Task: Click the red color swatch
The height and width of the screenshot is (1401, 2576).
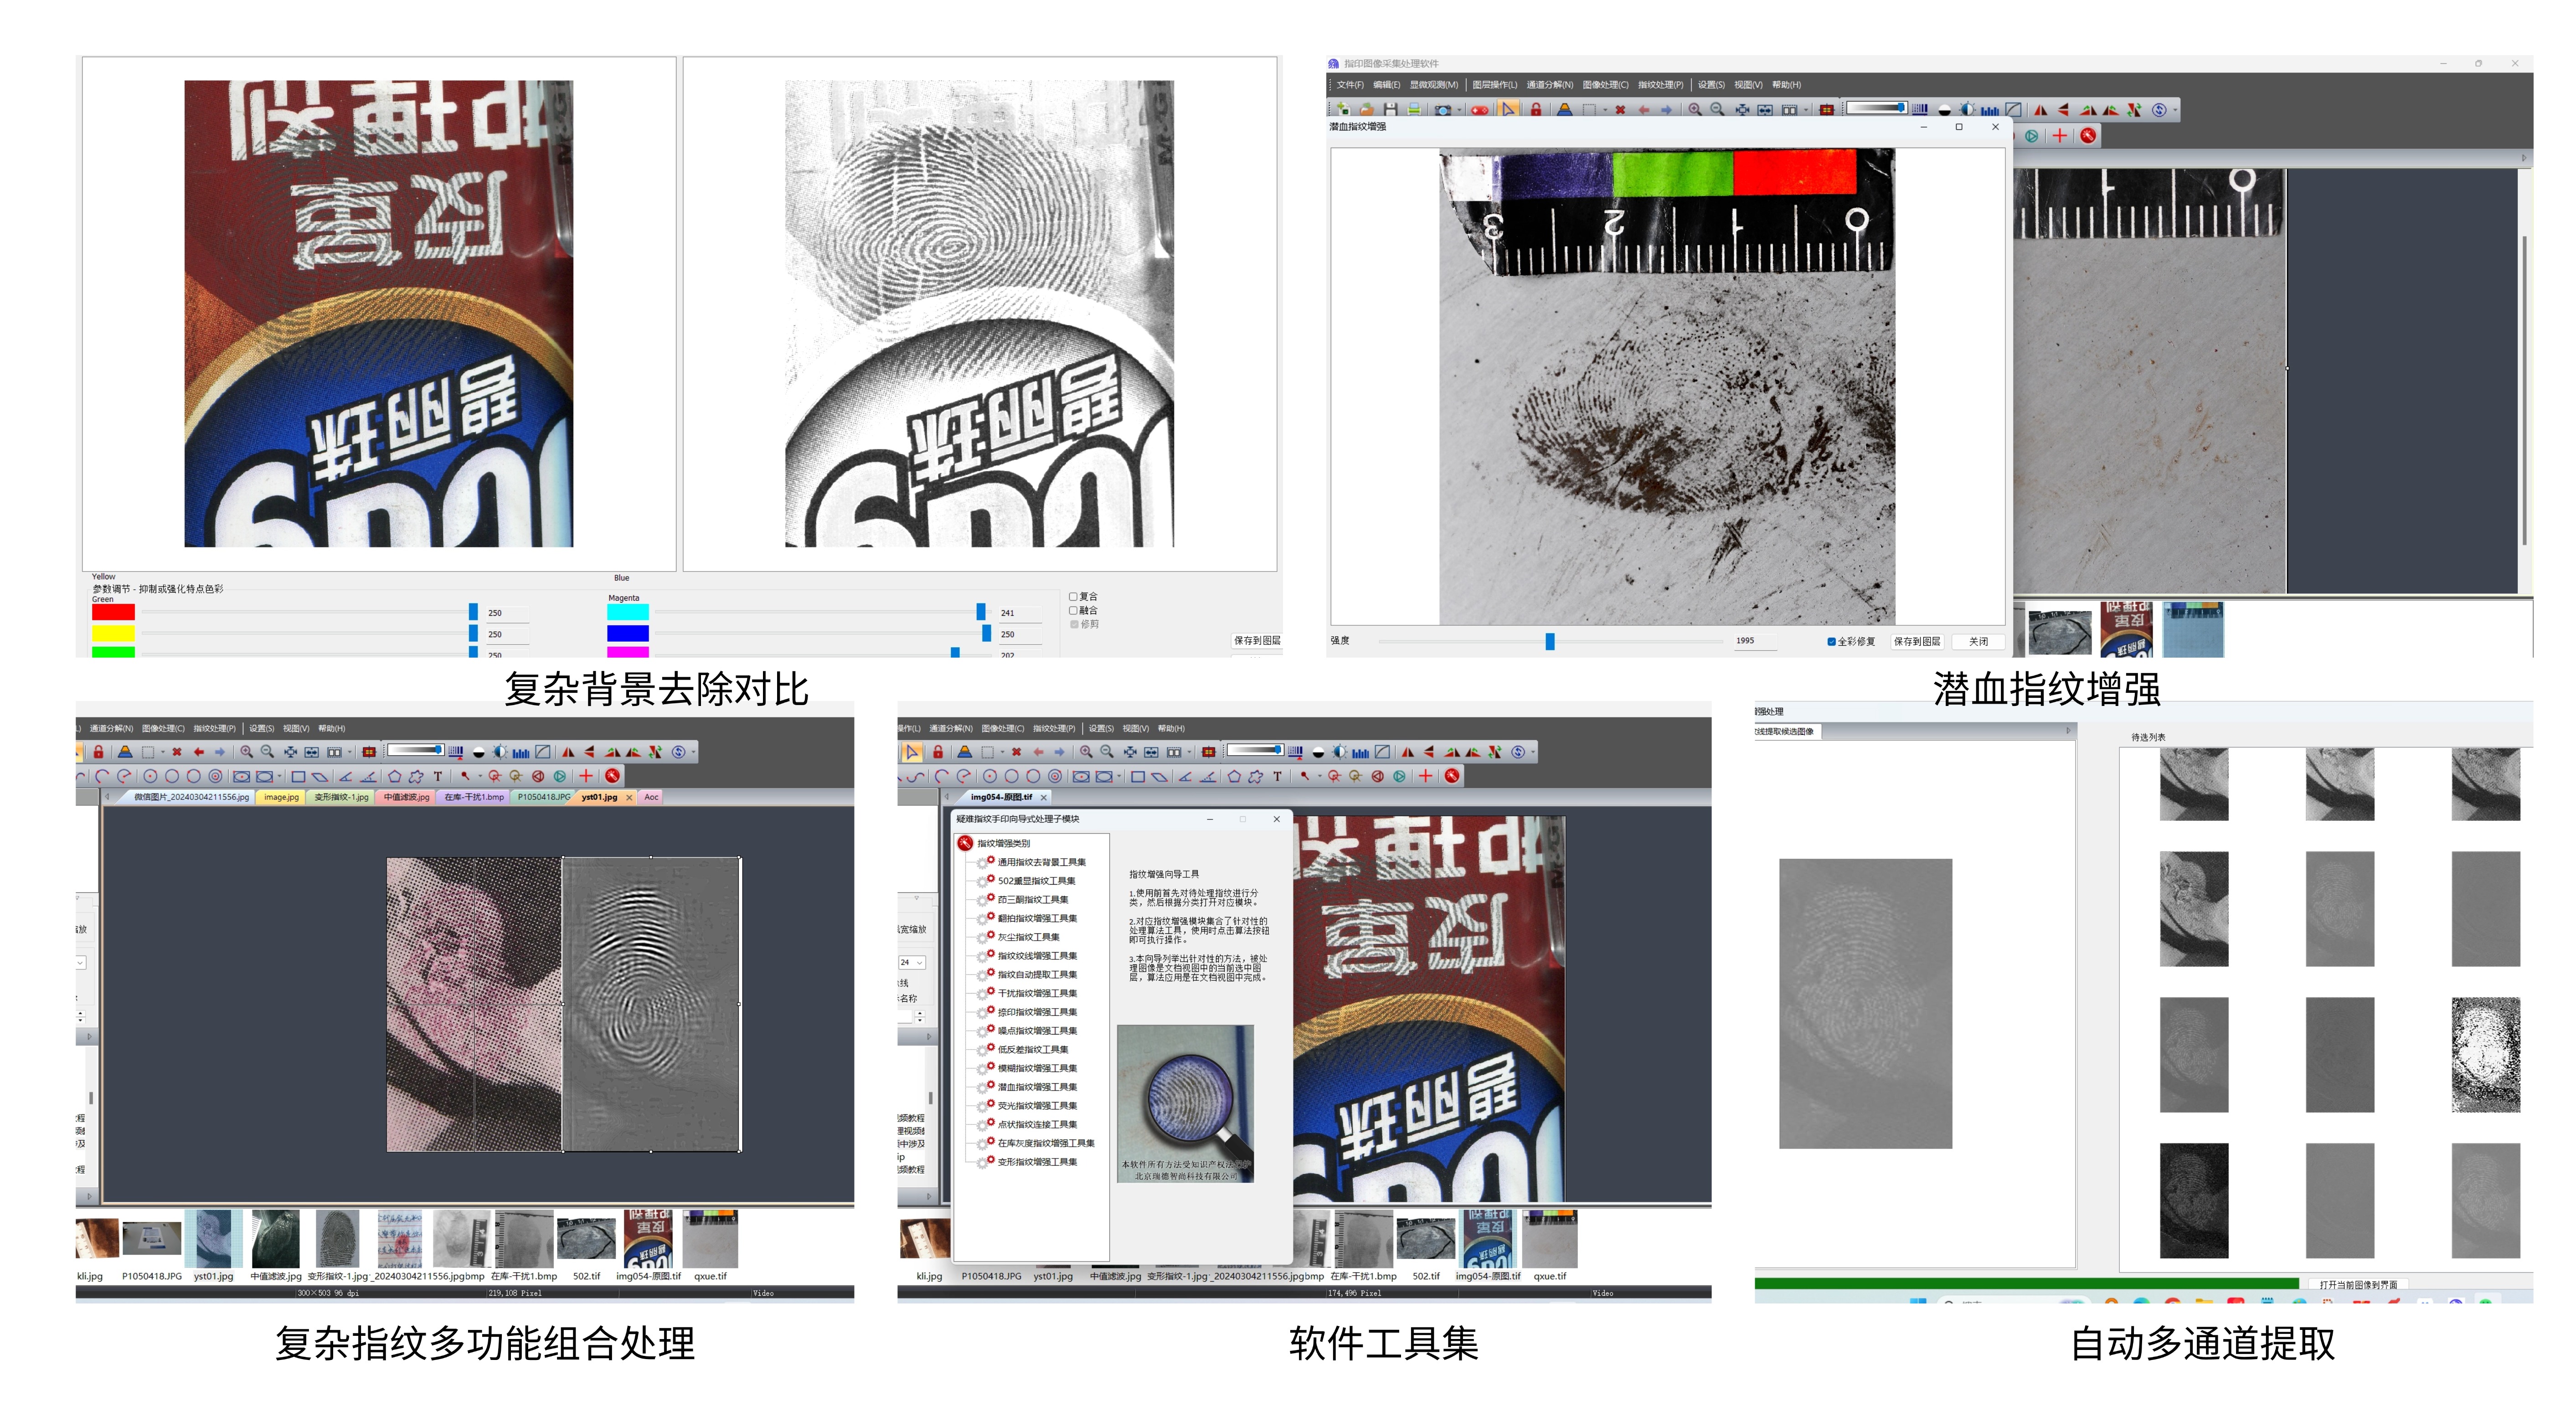Action: (x=113, y=612)
